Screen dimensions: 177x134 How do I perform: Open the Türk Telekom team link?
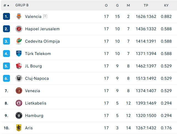click(38, 54)
